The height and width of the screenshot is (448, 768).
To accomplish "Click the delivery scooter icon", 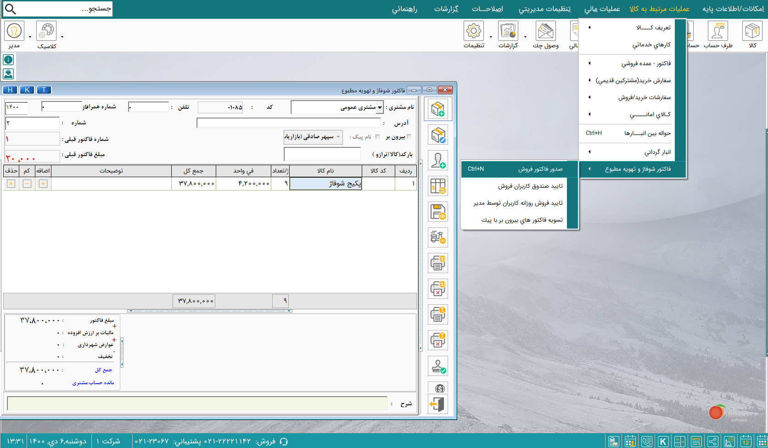I will coord(438,238).
